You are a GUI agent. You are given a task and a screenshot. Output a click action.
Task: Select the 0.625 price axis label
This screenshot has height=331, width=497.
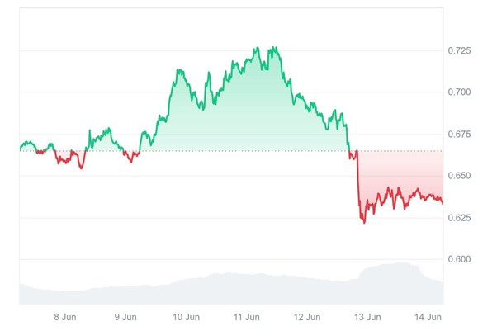coord(459,218)
